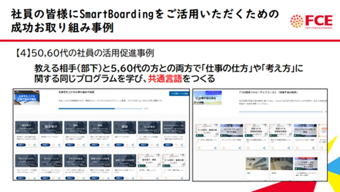
Task: Favorite the first top-row card in left screenshot
Action: tap(29, 145)
